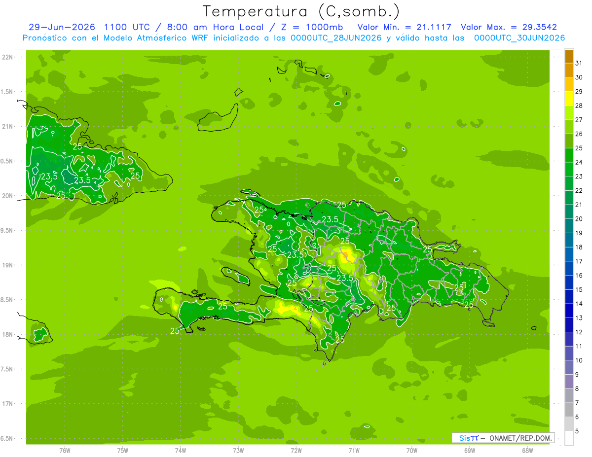
Task: Click the 'Z = 1000mb' level text
Action: pos(312,27)
